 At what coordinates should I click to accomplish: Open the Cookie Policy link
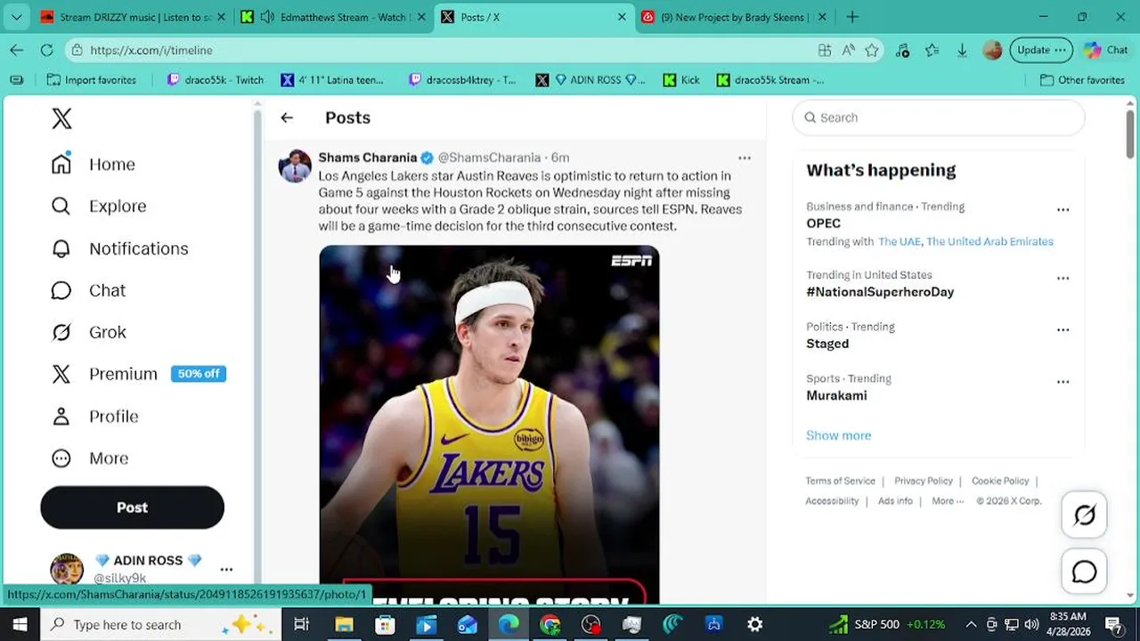[x=1000, y=481]
